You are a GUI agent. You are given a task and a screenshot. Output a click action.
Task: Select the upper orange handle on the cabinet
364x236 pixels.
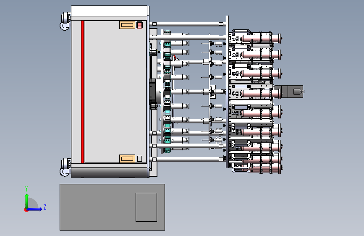tap(127, 25)
